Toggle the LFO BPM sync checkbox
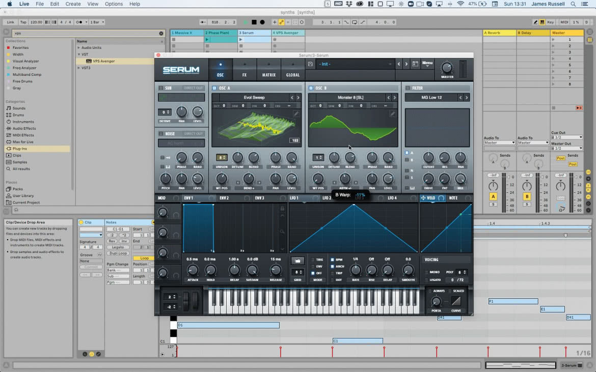Screen dimensions: 596x372 click(x=332, y=260)
